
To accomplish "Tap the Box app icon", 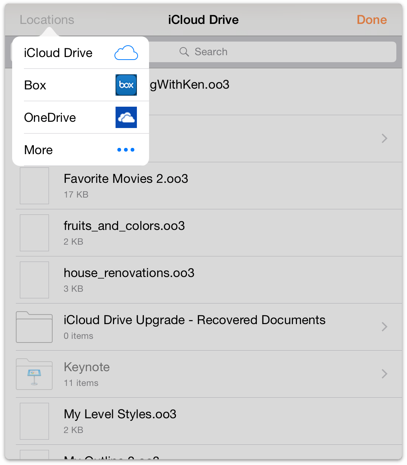I will tap(126, 85).
